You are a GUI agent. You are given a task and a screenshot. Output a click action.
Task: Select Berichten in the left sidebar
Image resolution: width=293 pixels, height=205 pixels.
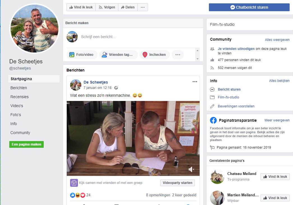[19, 88]
